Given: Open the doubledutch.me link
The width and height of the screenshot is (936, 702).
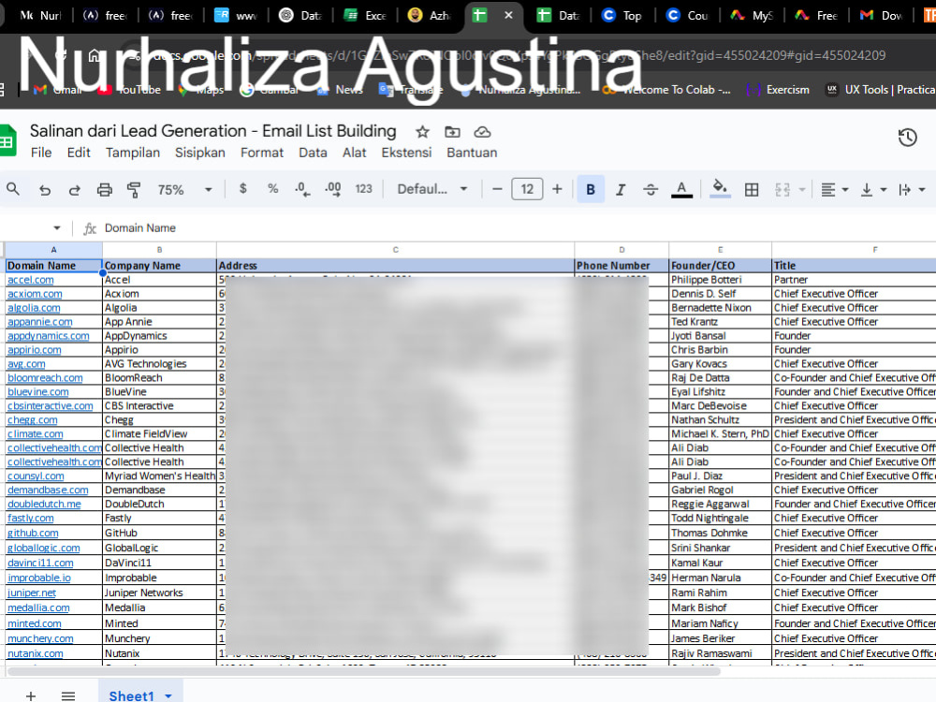Looking at the screenshot, I should [44, 504].
